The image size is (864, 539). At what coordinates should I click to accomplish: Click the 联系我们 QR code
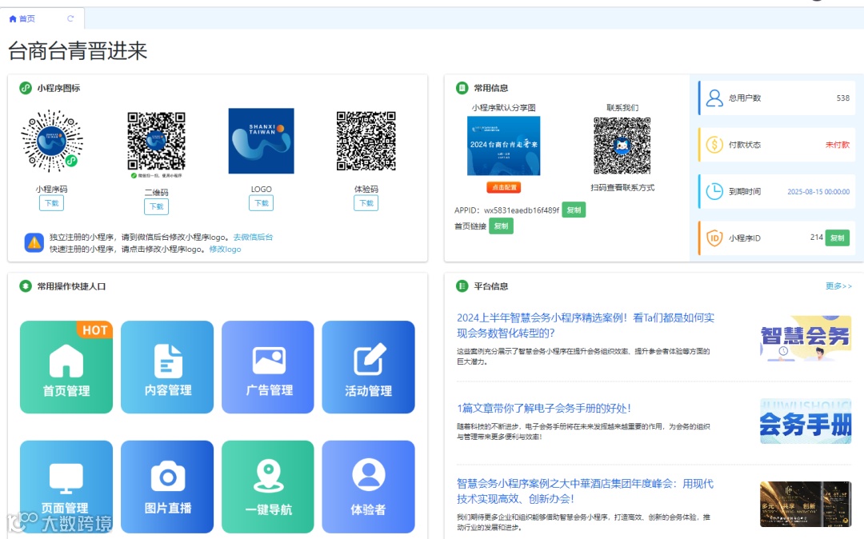(622, 146)
